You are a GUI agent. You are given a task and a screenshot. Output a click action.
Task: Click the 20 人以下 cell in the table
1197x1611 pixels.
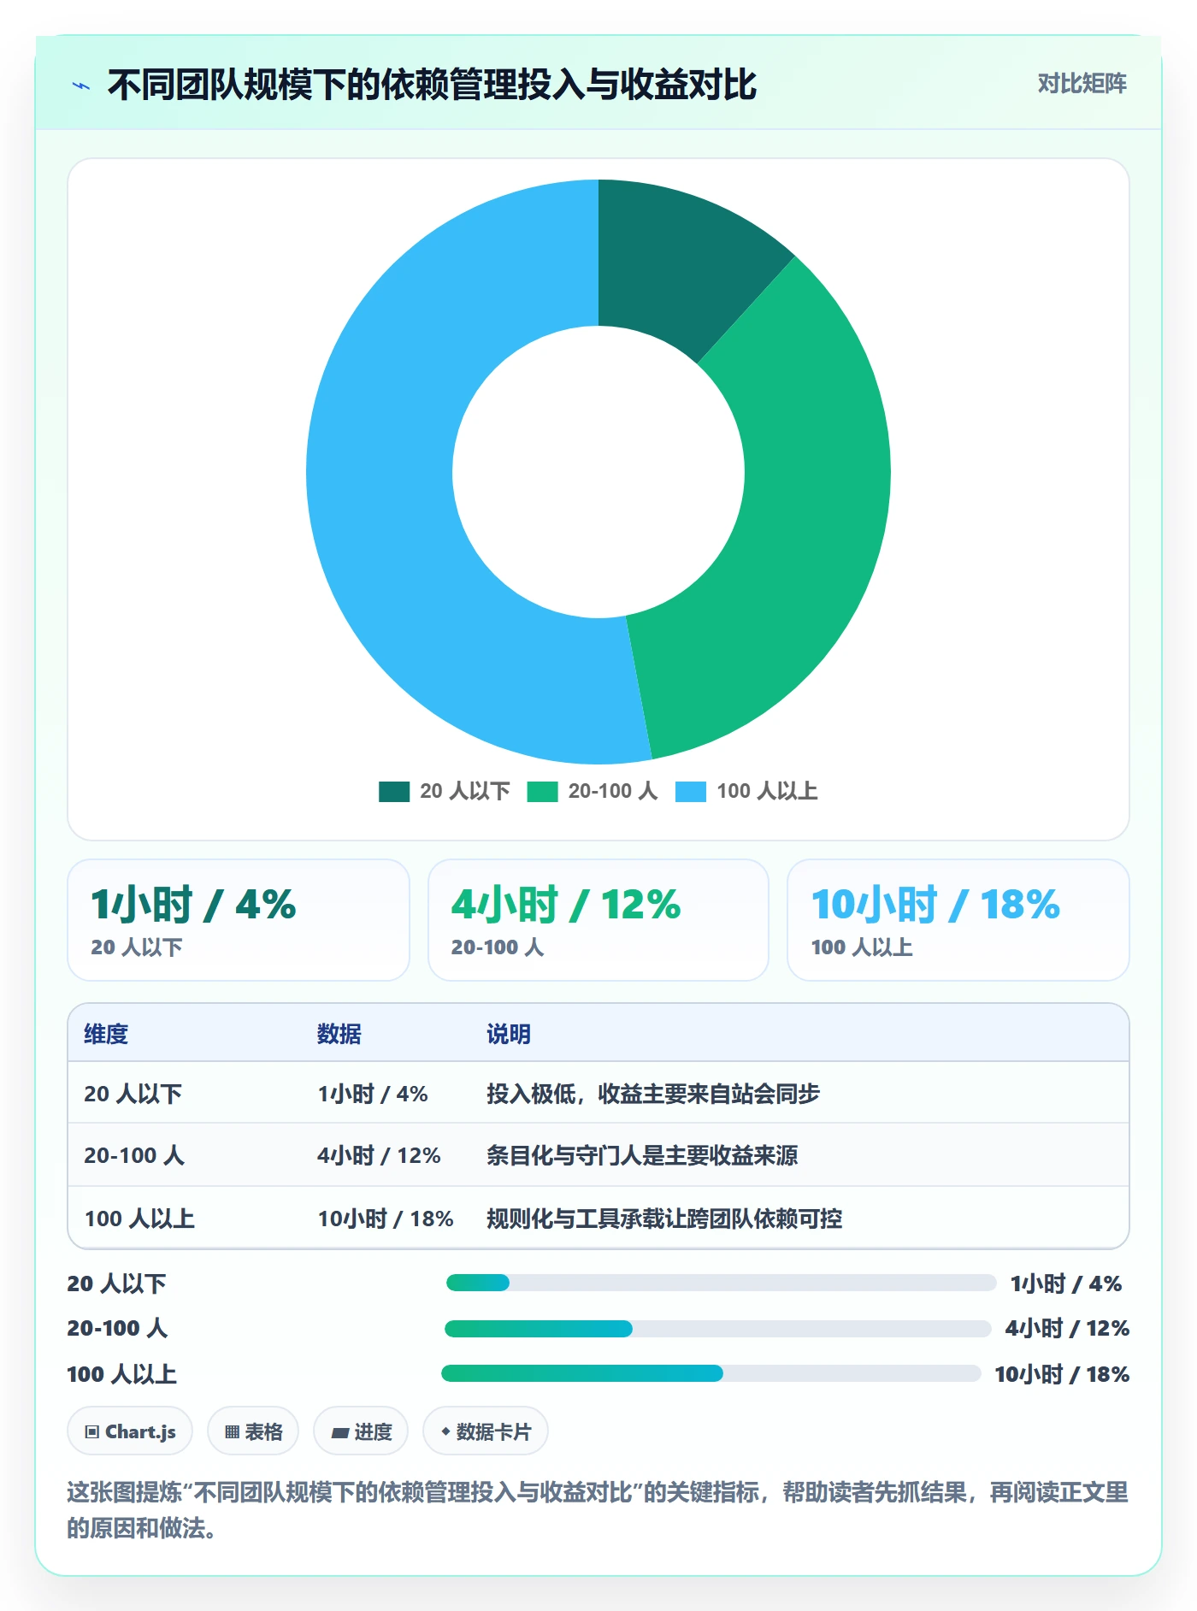tap(133, 1094)
